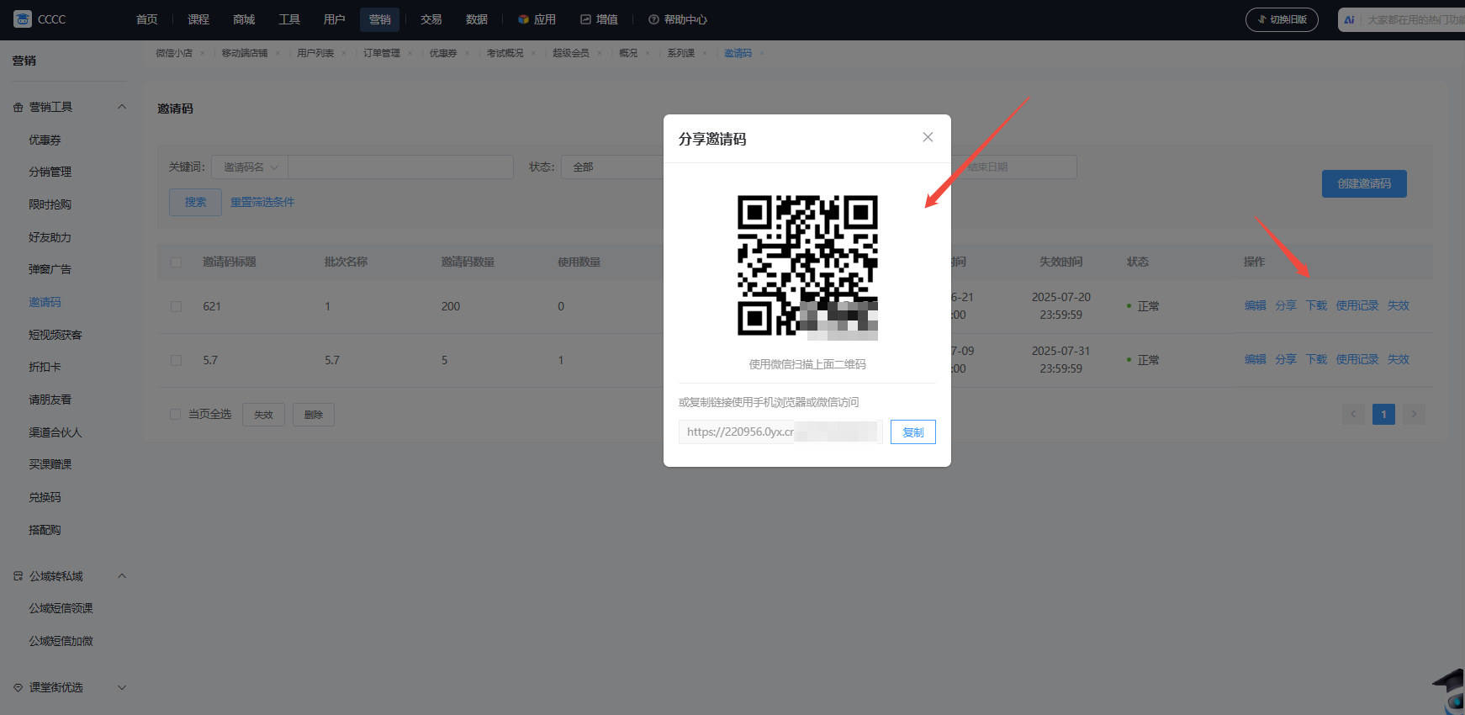
Task: Close the 优惠券 tab
Action: pyautogui.click(x=467, y=53)
